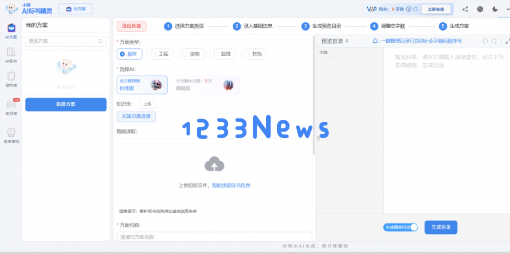Click the undo arrow in 预览目录 toolbar

coord(485,41)
